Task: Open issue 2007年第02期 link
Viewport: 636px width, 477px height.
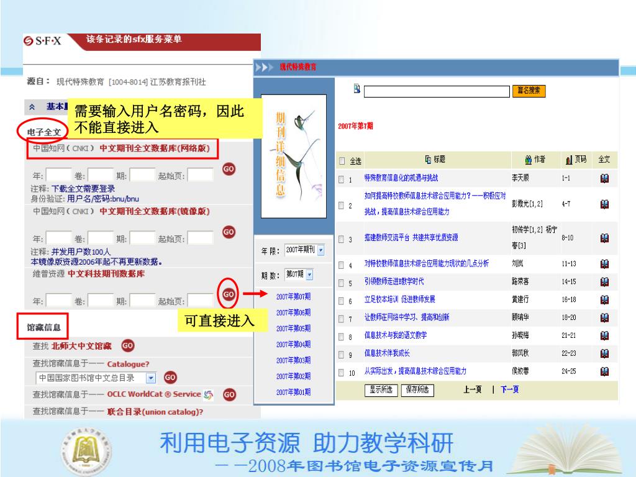Action: click(x=293, y=376)
